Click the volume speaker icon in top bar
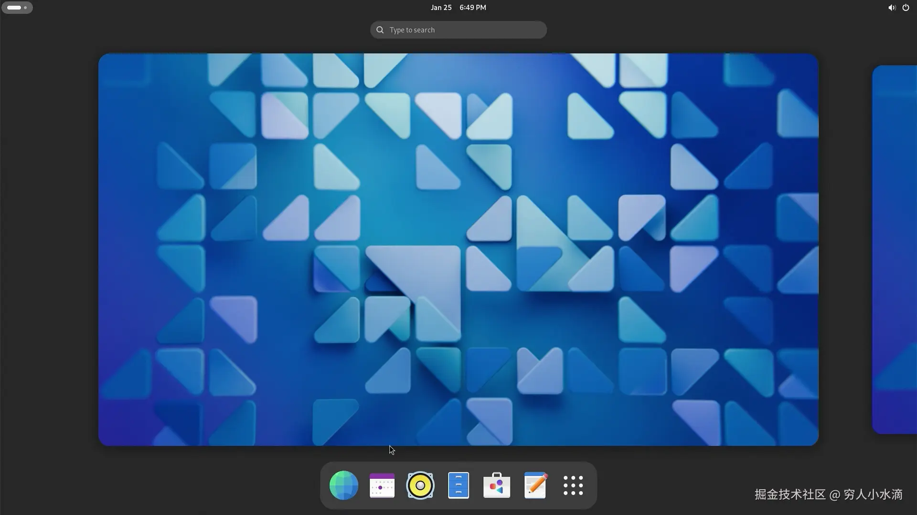This screenshot has width=917, height=515. click(891, 8)
